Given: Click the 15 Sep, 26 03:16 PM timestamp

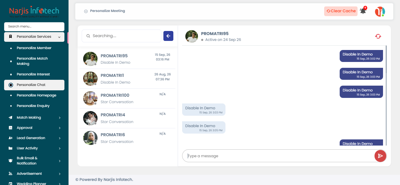Looking at the screenshot, I should click(163, 57).
